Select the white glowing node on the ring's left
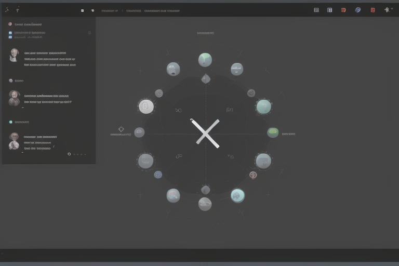 (x=146, y=107)
